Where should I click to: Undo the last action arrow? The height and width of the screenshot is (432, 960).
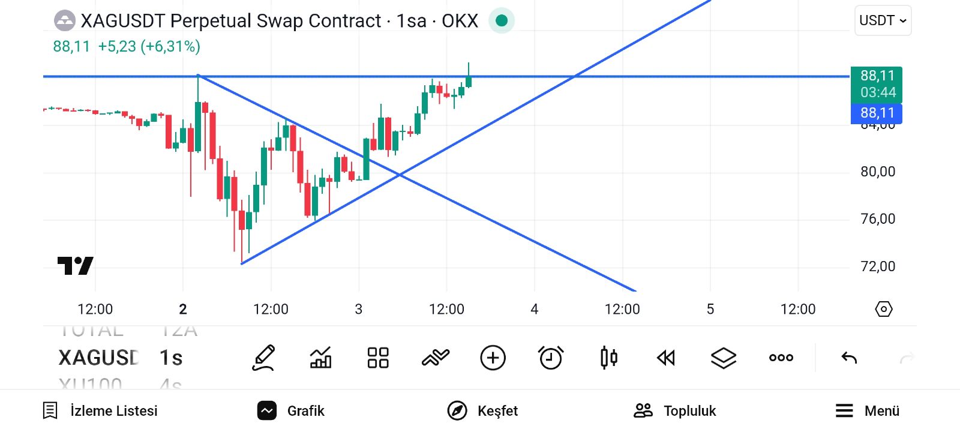[849, 358]
